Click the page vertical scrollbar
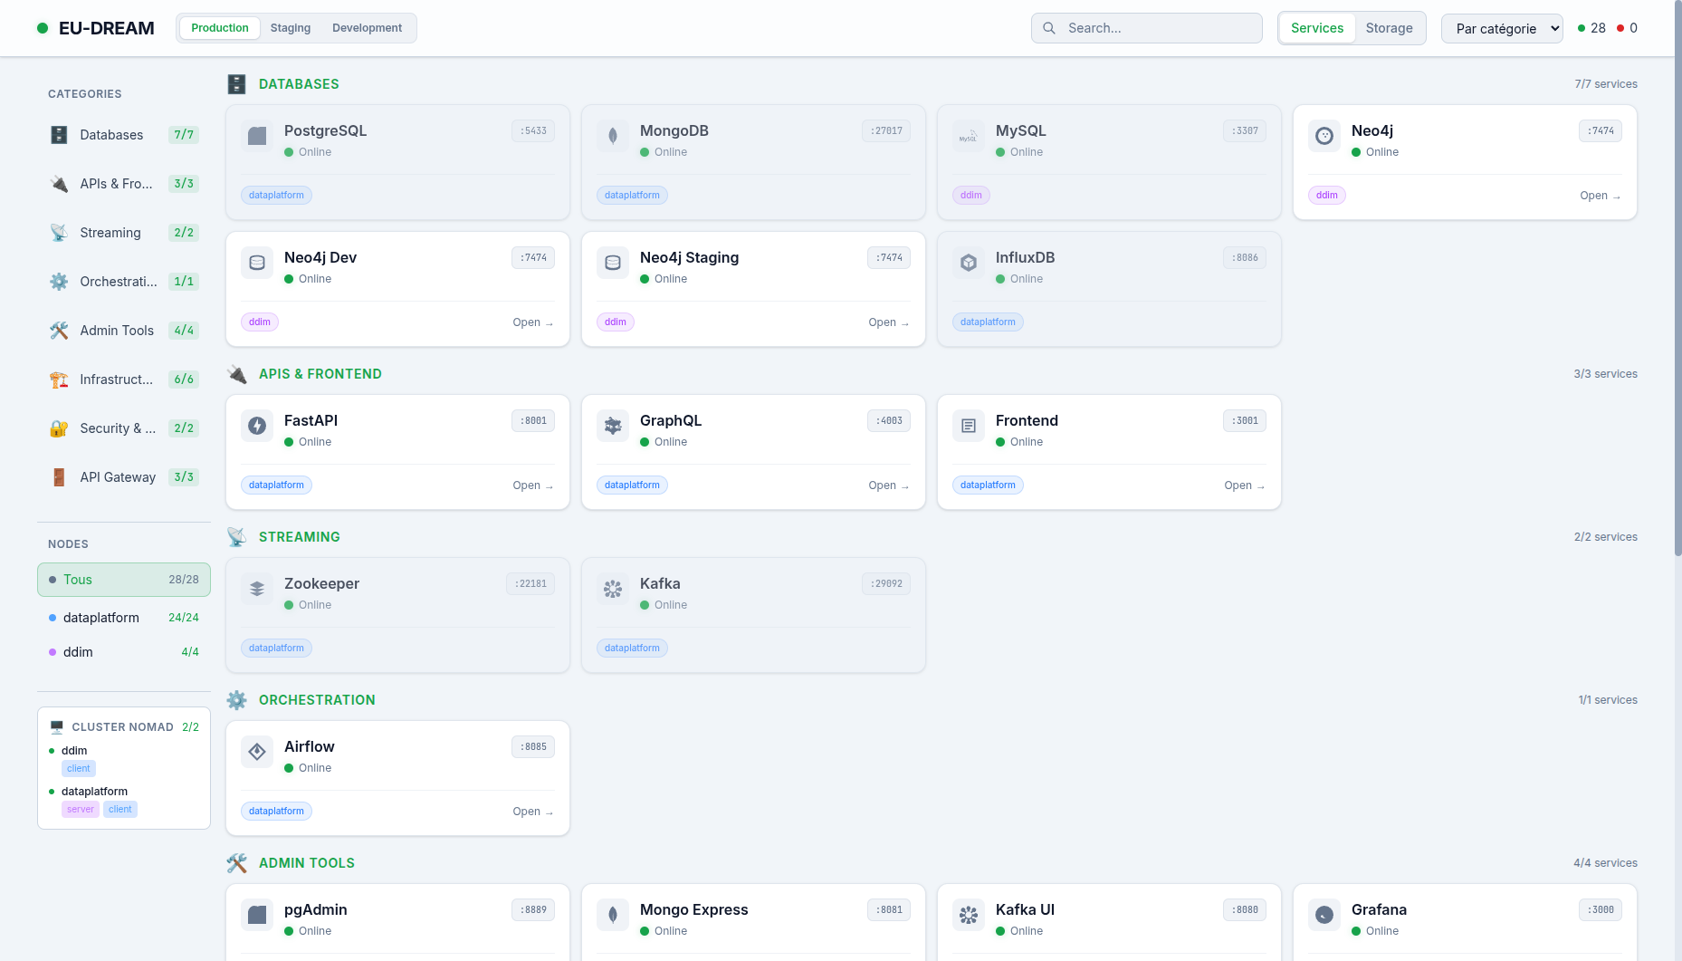This screenshot has height=961, width=1682. (x=1677, y=272)
